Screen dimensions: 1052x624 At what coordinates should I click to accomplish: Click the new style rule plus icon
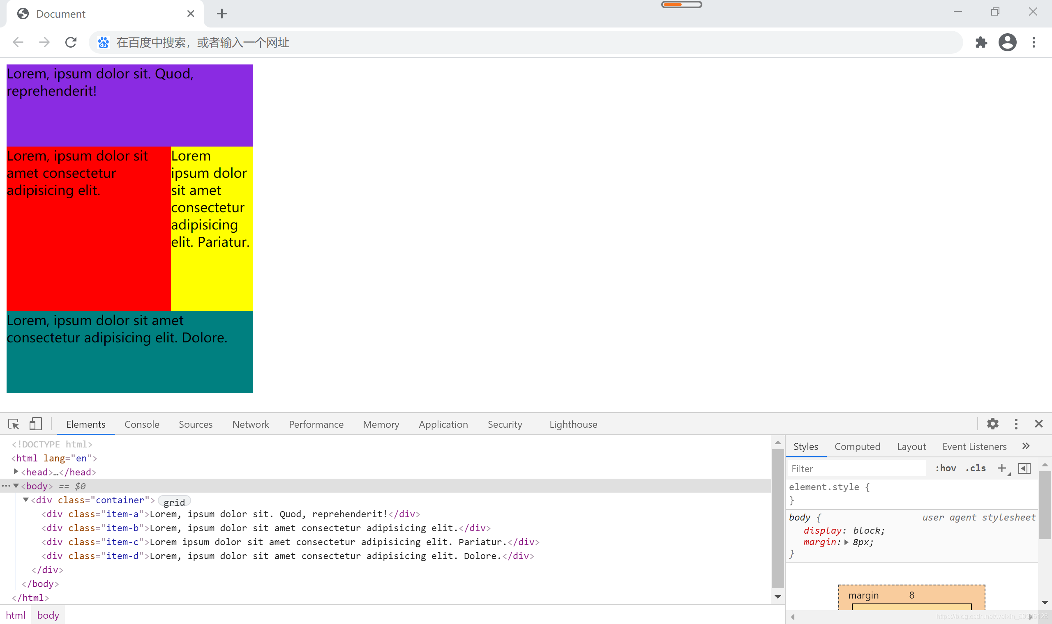click(1002, 468)
